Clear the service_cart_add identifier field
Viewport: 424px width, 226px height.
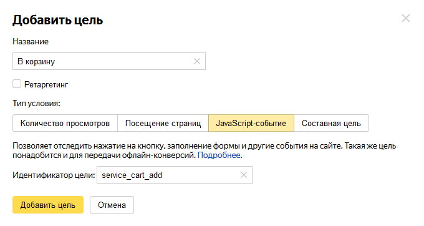point(244,175)
